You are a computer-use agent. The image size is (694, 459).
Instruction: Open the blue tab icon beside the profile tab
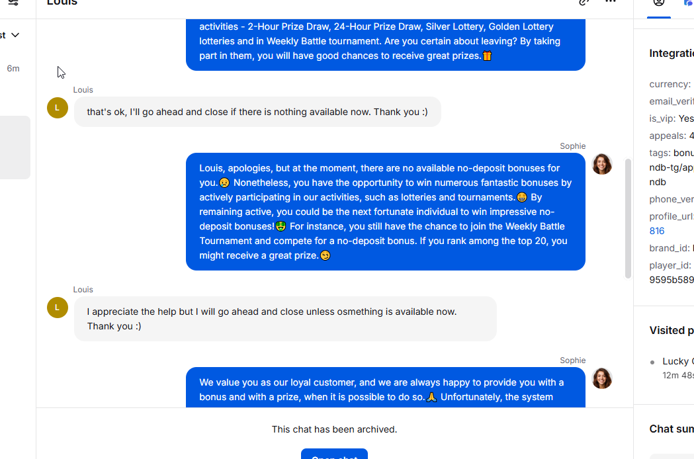coord(688,3)
